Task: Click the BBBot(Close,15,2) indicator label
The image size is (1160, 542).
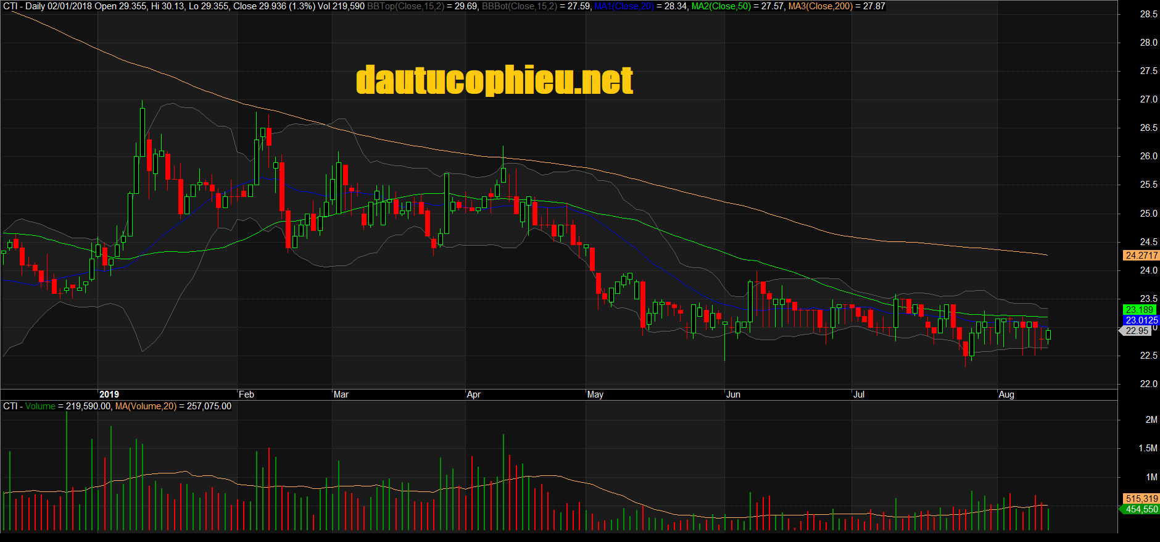Action: (x=519, y=6)
